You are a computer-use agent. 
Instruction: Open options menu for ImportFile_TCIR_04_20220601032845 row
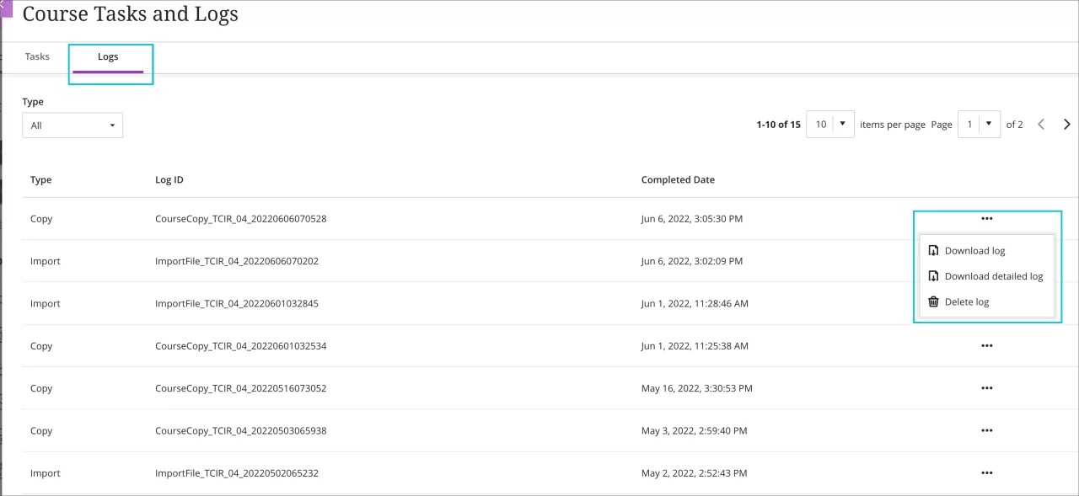tap(987, 303)
